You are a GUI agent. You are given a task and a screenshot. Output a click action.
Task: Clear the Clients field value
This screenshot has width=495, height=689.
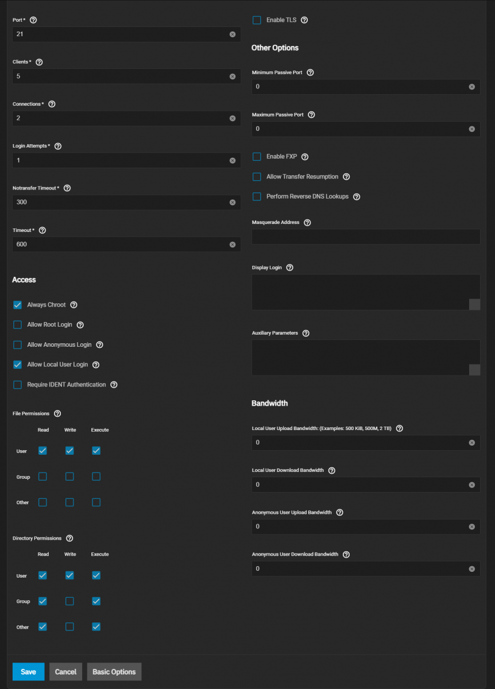233,76
